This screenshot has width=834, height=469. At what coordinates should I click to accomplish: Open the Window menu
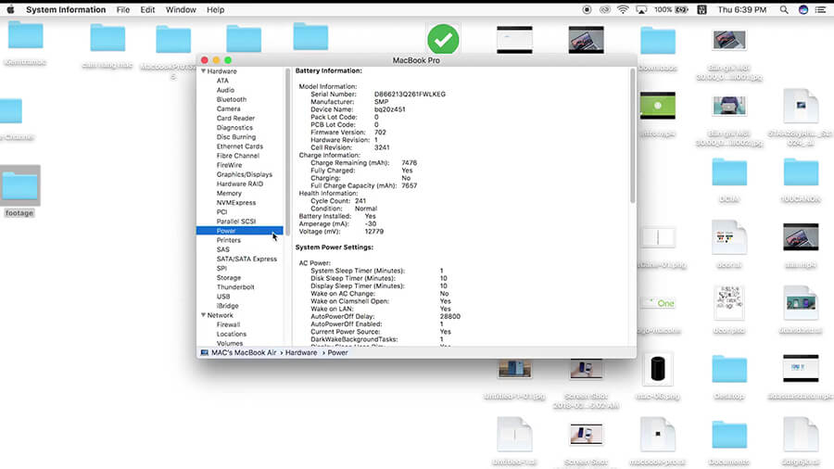point(181,9)
